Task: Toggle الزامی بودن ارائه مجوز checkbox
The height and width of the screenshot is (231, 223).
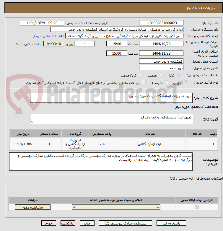Action: click(x=197, y=207)
